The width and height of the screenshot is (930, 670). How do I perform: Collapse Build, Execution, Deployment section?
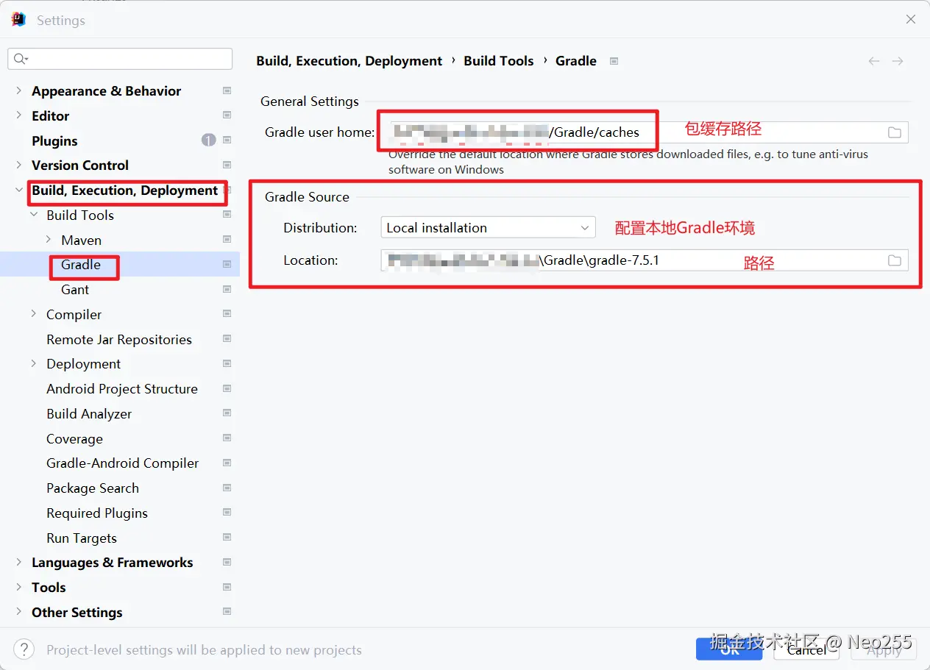click(x=19, y=190)
